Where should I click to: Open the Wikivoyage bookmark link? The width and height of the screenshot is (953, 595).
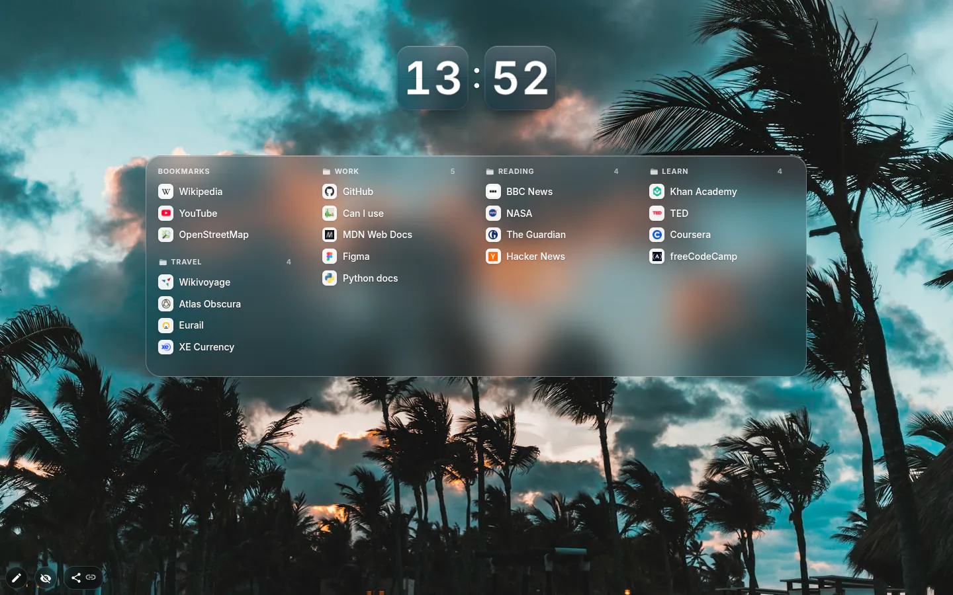pyautogui.click(x=226, y=282)
